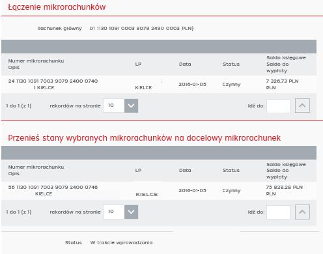Click 'Numer mikrorachunku' header in top table

point(36,61)
